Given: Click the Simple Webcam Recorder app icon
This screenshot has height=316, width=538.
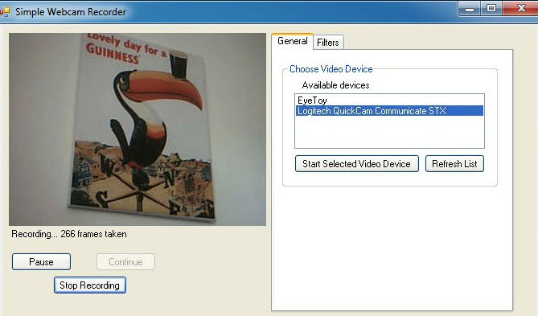Looking at the screenshot, I should coord(5,12).
